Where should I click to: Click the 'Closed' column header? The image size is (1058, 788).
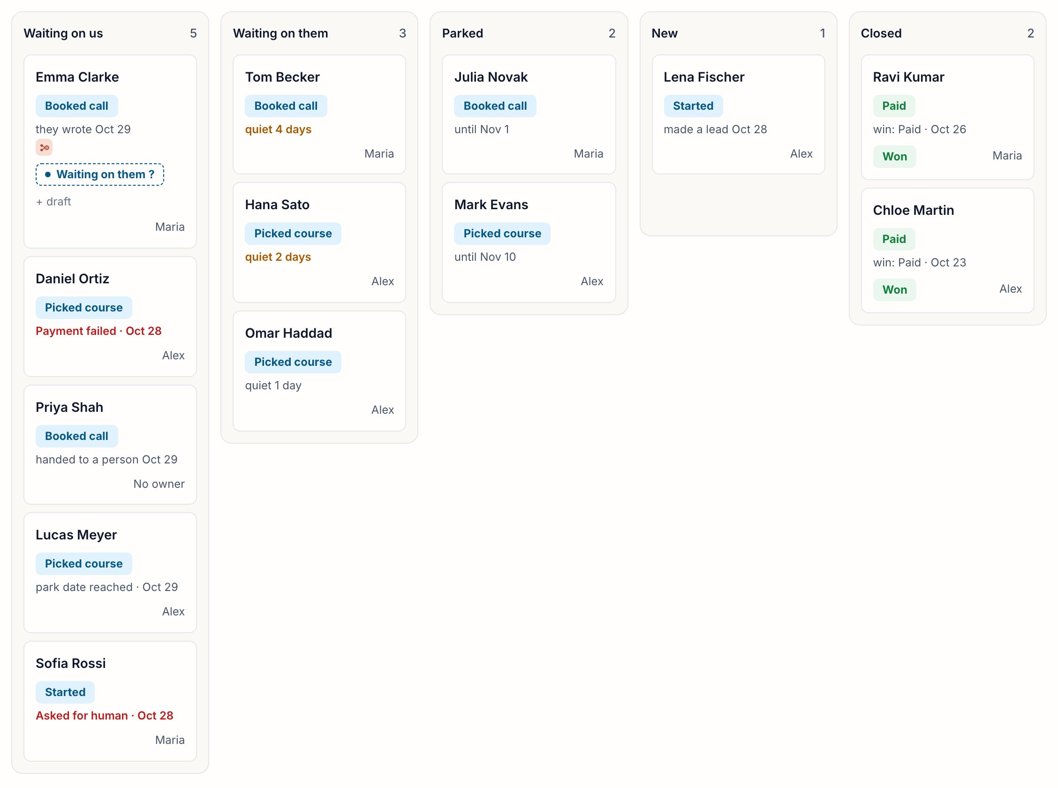(881, 33)
